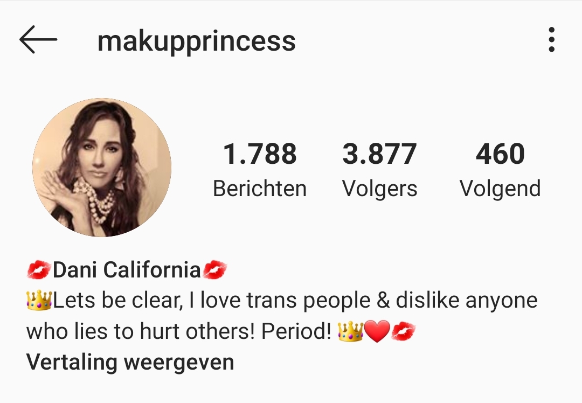Screen dimensions: 582x403
Task: Tap the makupprincess profile picture
Action: [x=102, y=168]
